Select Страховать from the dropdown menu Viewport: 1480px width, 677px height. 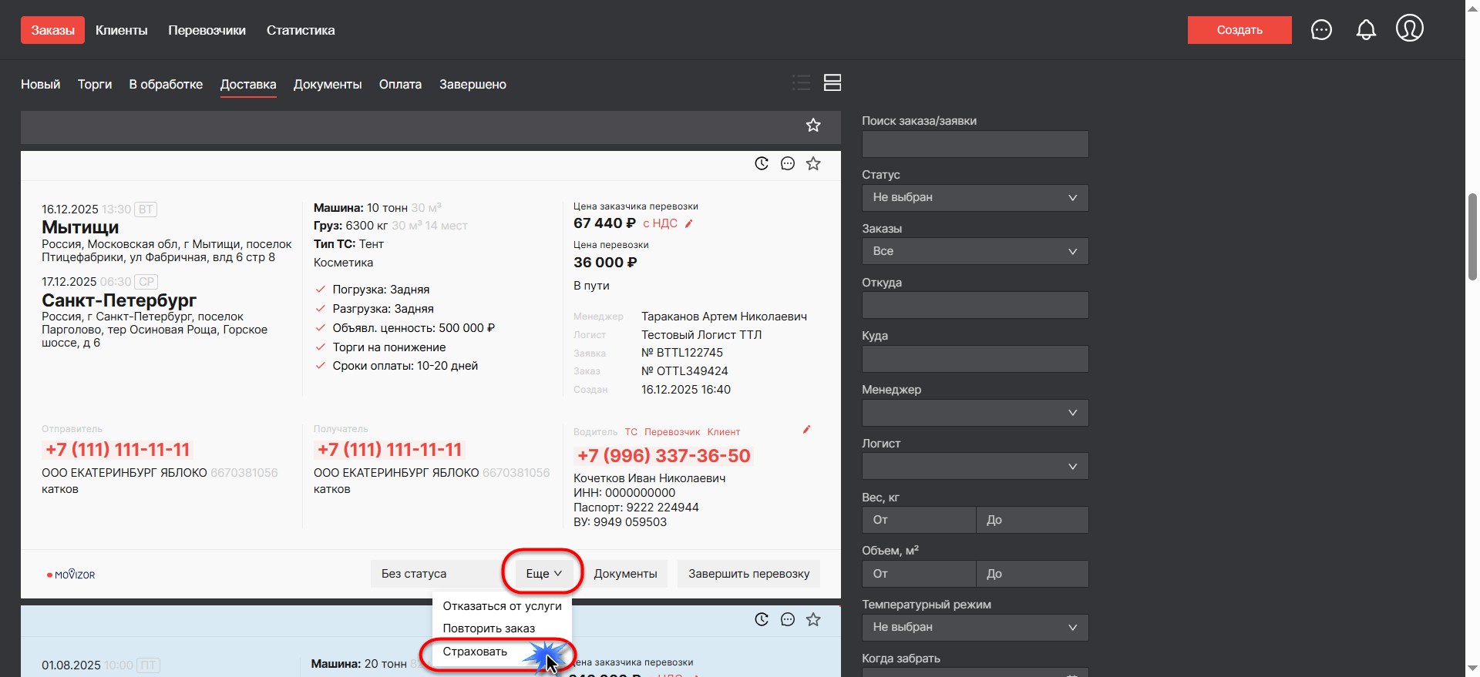[475, 652]
